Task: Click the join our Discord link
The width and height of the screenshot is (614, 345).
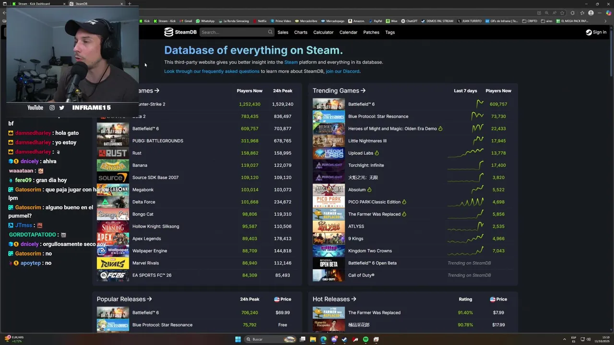Action: coord(342,71)
